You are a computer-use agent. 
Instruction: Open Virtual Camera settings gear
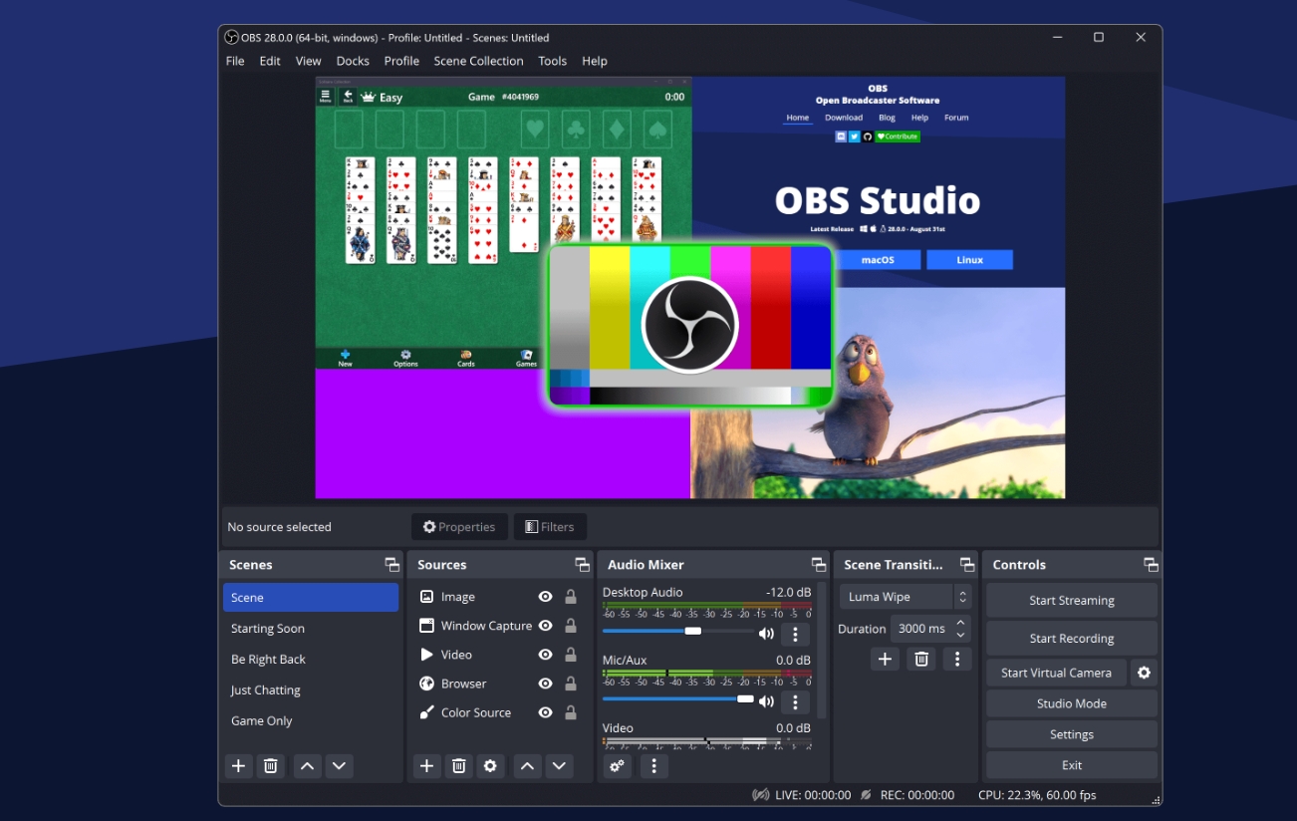pyautogui.click(x=1144, y=673)
